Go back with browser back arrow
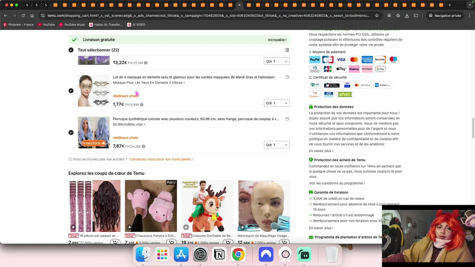Viewport: 475px width, 267px height. pos(5,16)
